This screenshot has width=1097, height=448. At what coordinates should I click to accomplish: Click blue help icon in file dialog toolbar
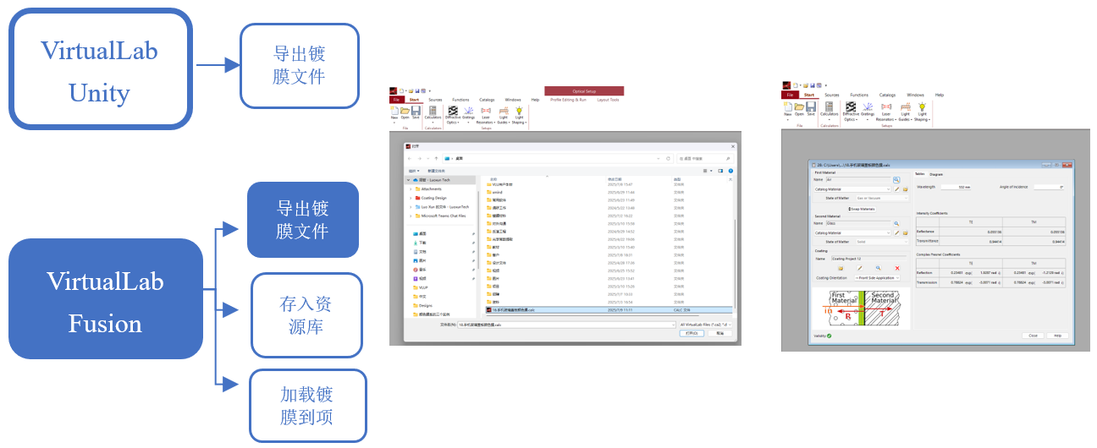click(730, 171)
